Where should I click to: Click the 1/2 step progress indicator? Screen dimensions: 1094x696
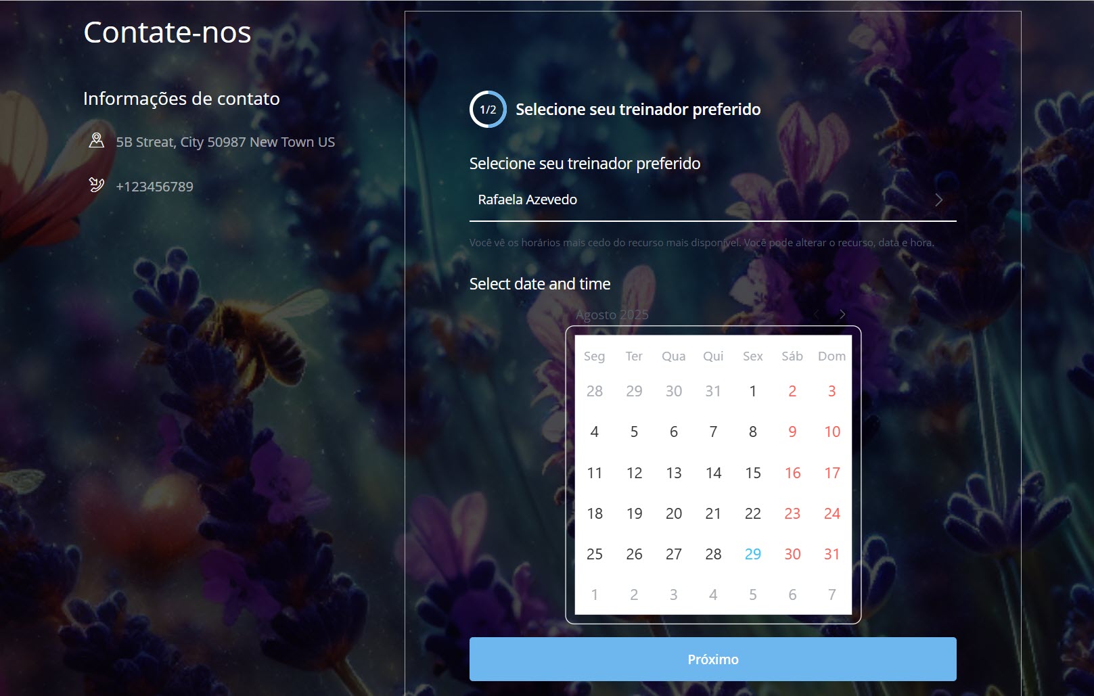488,110
